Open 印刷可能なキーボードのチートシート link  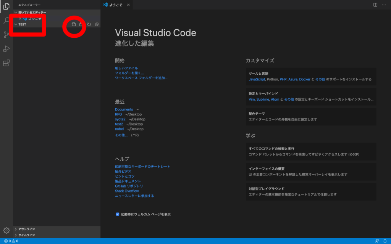pyautogui.click(x=142, y=167)
